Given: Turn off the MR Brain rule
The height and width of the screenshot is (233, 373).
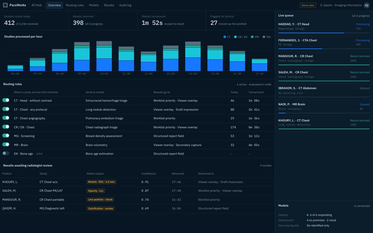Looking at the screenshot, I should tap(6, 144).
